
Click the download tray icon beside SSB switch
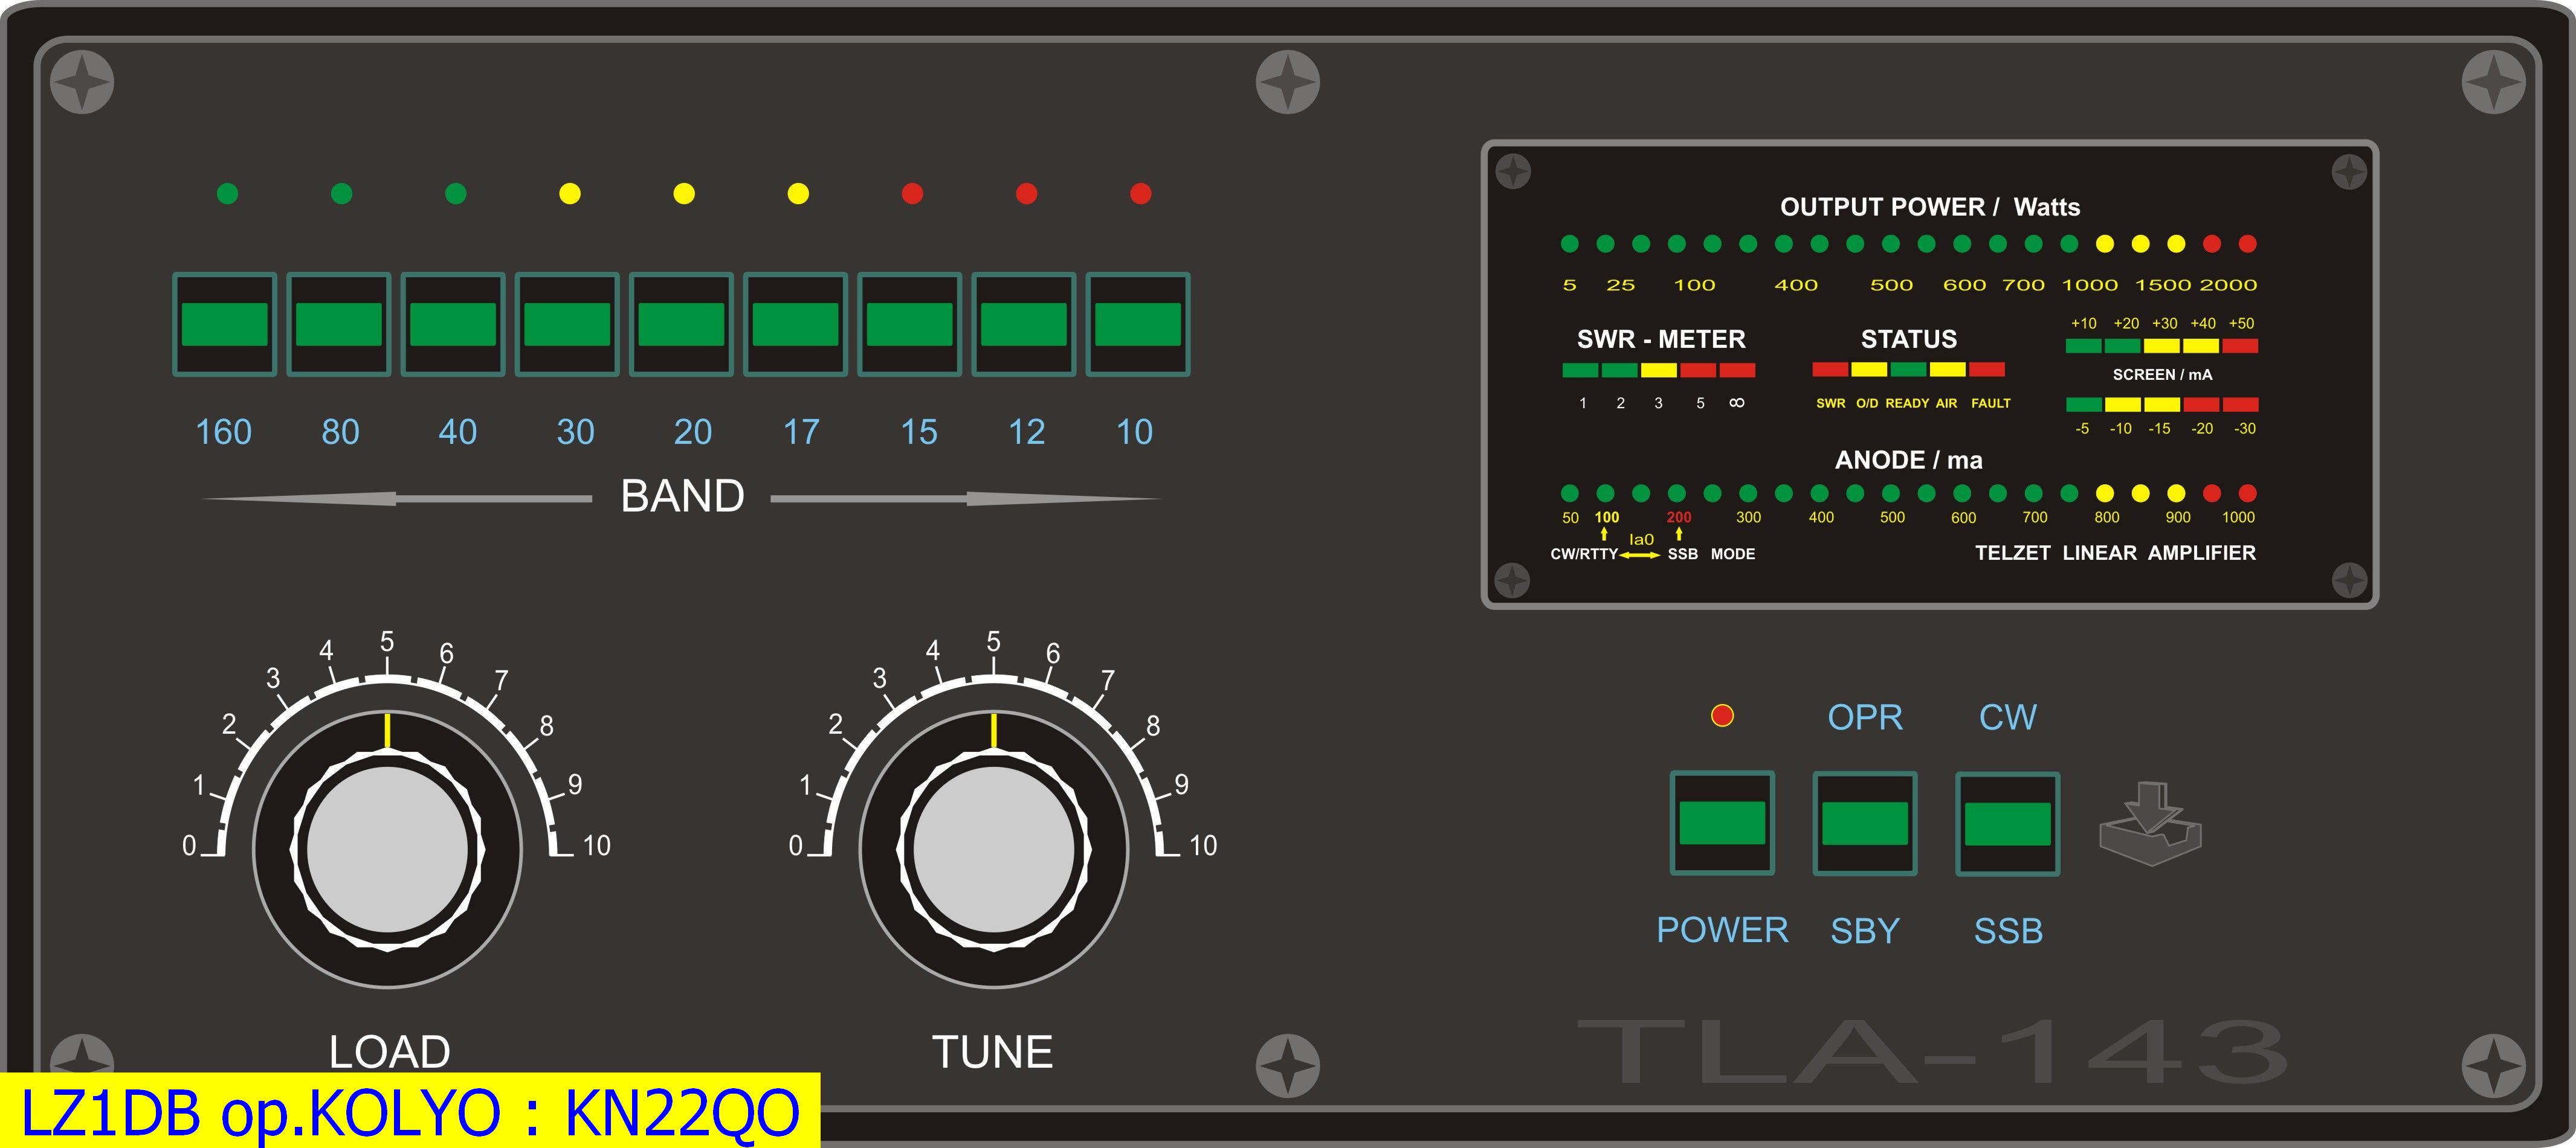pyautogui.click(x=2150, y=824)
